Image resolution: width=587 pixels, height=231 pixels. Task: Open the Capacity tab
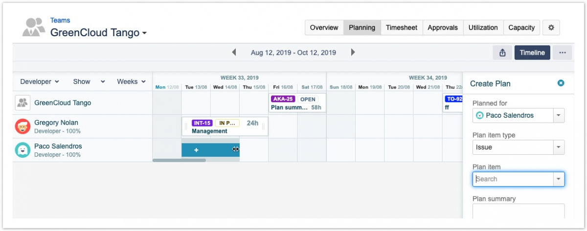coord(521,28)
